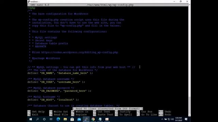Open Mail app from taskbar

[79, 119]
